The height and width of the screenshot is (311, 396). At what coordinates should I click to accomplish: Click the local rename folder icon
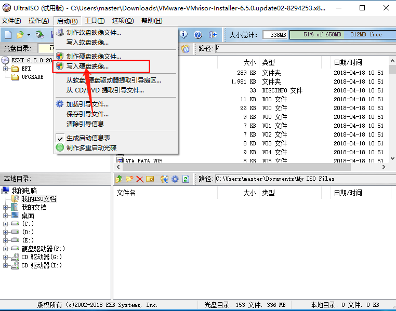point(150,179)
